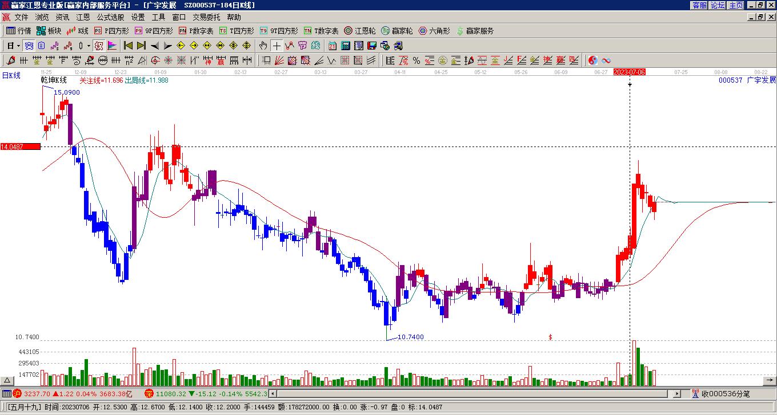The height and width of the screenshot is (415, 777).
Task: Click the 2023-07-06 date marker
Action: 630,72
